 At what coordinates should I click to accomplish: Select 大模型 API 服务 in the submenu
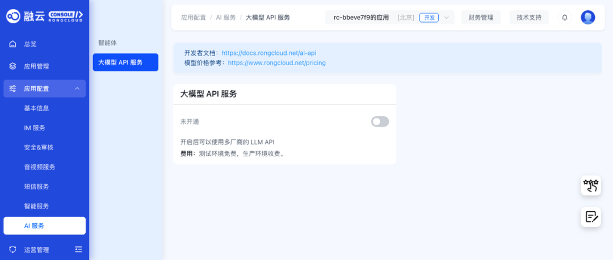(x=125, y=62)
